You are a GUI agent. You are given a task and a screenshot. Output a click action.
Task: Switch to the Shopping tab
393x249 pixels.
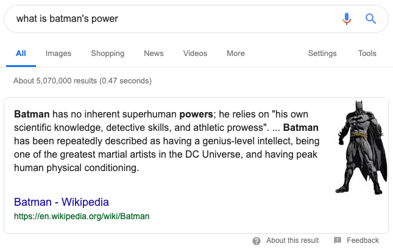coord(107,54)
